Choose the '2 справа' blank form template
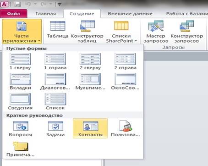The height and width of the screenshot is (166, 208). (125, 61)
